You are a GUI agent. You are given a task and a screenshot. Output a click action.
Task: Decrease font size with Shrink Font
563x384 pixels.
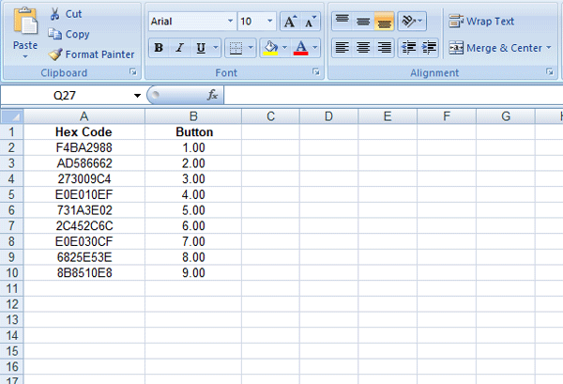(x=311, y=22)
